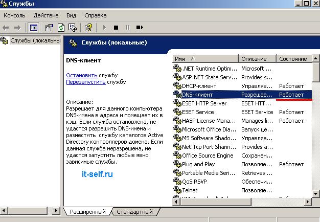The image size is (320, 222).
Task: Click gear icon beside Net.Tcp Port Sharing
Action: pos(177,146)
